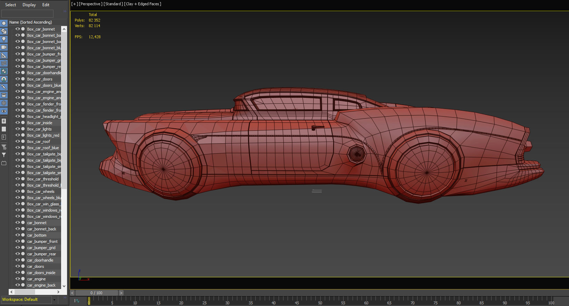
Task: Toggle Display Containers box icon
Action: coord(4,95)
